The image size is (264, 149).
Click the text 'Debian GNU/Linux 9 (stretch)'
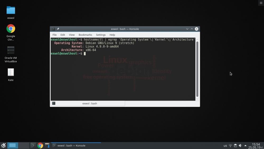(110, 43)
